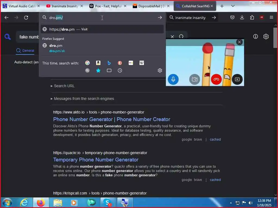Choose the dro.pm Firefox Suggest entry
Image resolution: width=278 pixels, height=208 pixels.
point(102,48)
